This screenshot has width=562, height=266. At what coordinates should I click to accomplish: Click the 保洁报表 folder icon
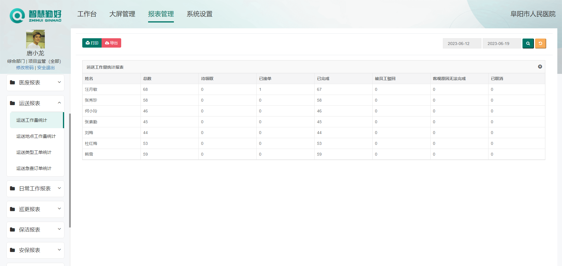[12, 230]
